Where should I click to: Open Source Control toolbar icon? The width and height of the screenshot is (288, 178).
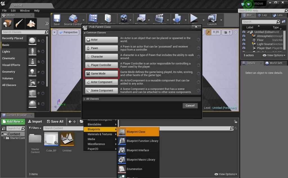tap(73, 20)
